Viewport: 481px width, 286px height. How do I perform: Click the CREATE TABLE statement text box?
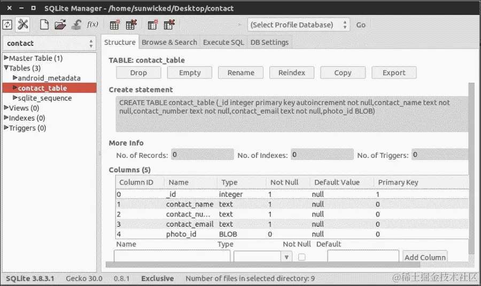[292, 114]
